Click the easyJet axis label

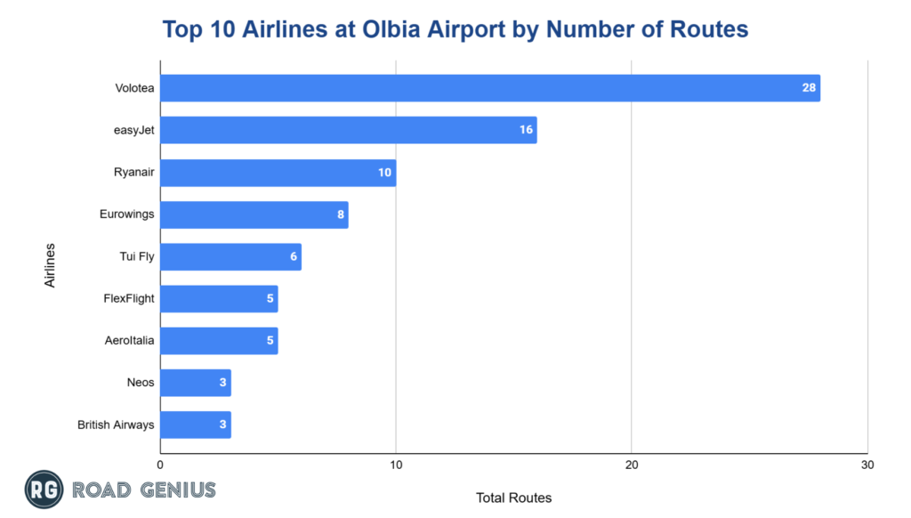tap(134, 130)
